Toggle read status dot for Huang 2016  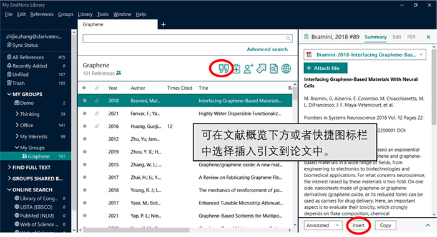(x=85, y=126)
